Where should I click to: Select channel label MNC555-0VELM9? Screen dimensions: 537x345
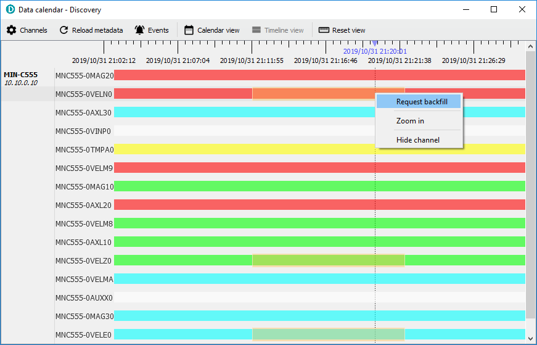click(x=84, y=168)
